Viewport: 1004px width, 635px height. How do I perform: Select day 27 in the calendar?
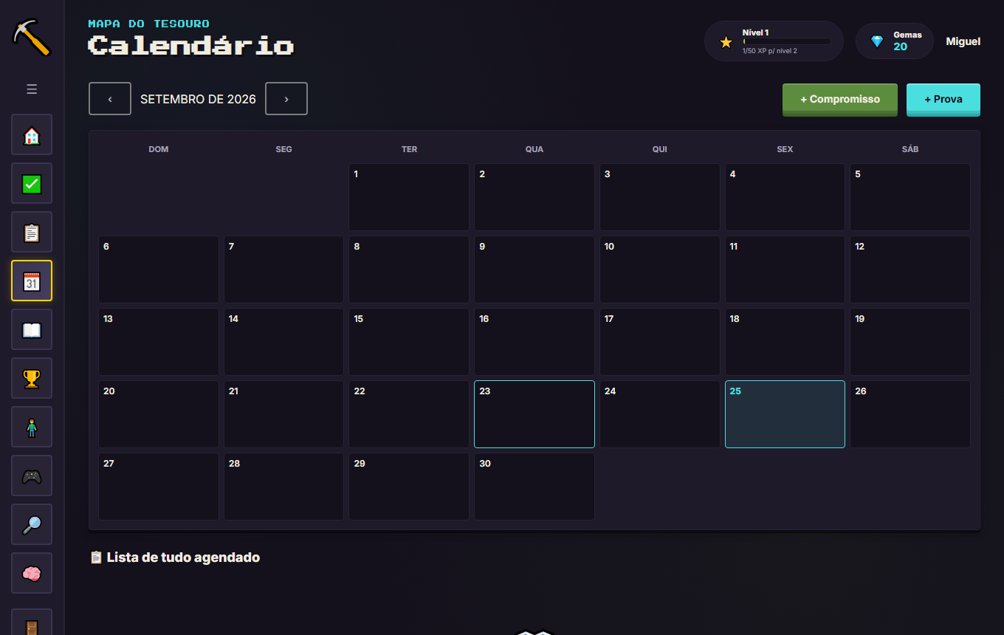point(159,487)
